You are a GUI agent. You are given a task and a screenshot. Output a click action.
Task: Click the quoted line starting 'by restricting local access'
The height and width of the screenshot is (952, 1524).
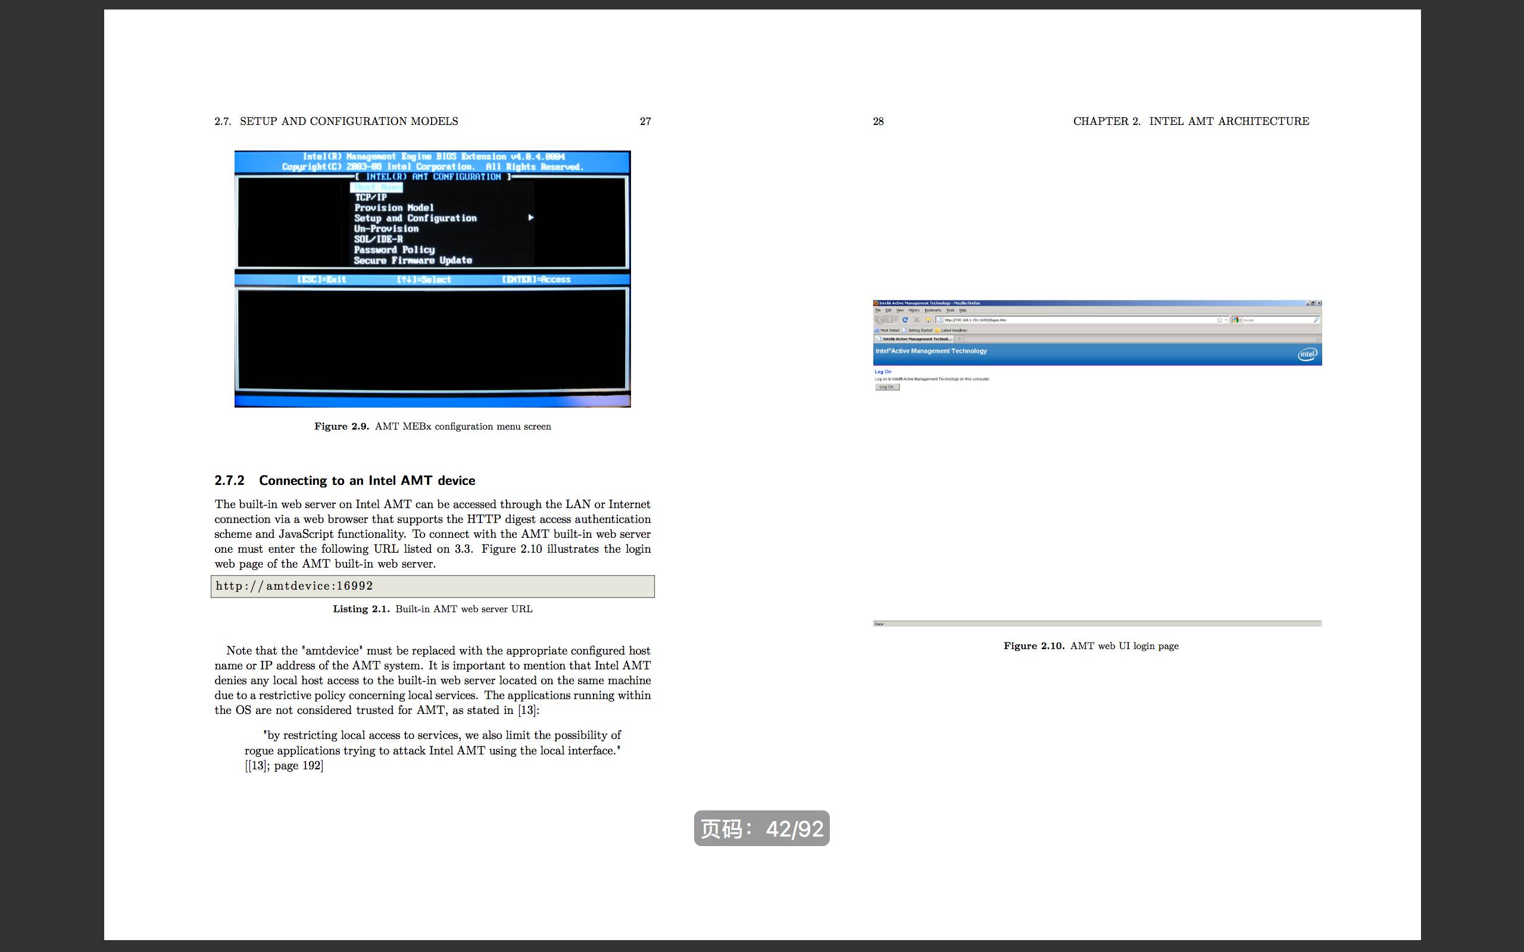click(442, 735)
